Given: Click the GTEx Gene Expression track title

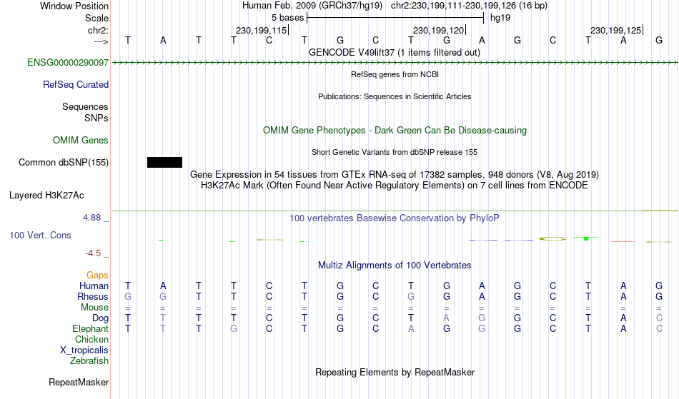Looking at the screenshot, I should pyautogui.click(x=395, y=175).
